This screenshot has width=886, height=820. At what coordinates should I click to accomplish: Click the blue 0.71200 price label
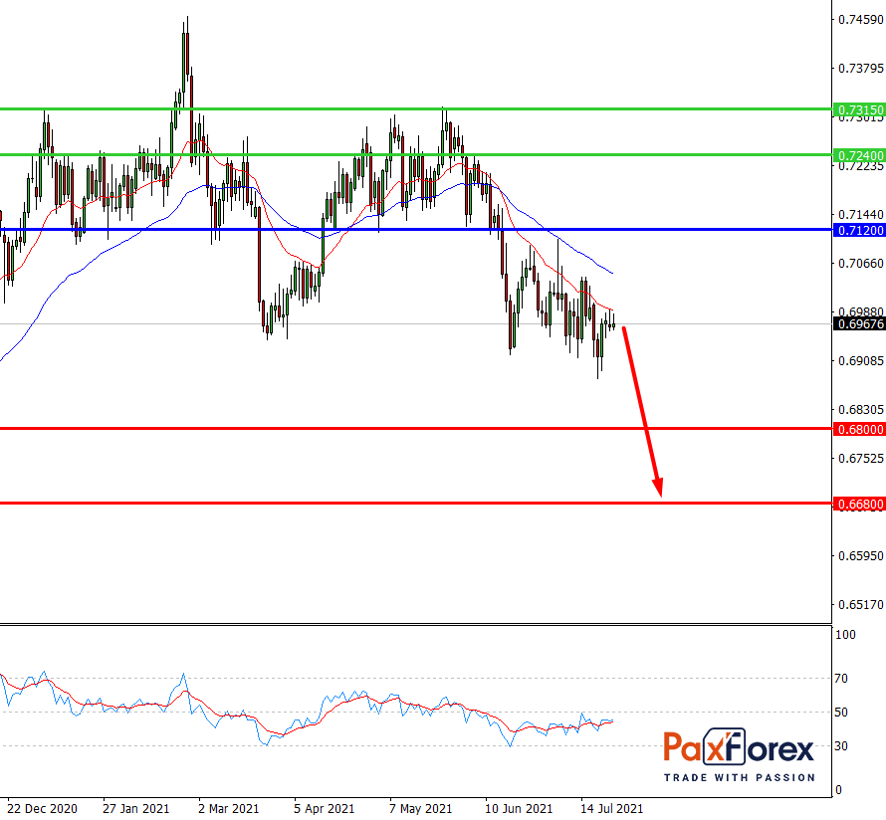tap(859, 230)
